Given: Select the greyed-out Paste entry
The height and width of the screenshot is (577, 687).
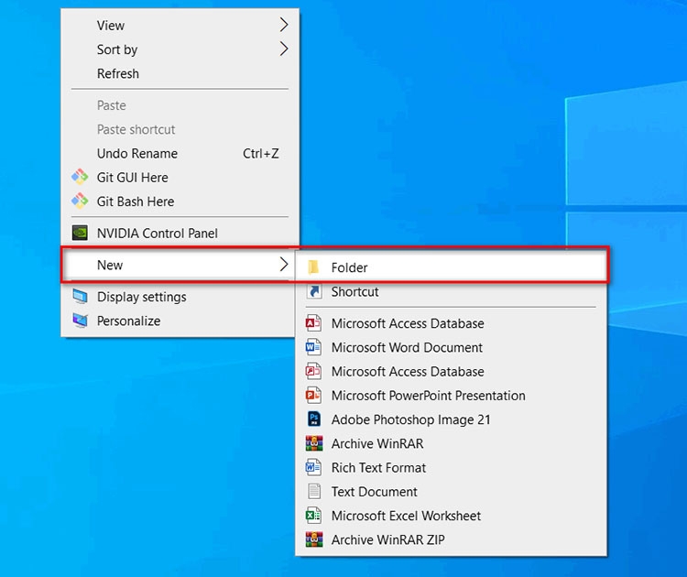Looking at the screenshot, I should 180,105.
